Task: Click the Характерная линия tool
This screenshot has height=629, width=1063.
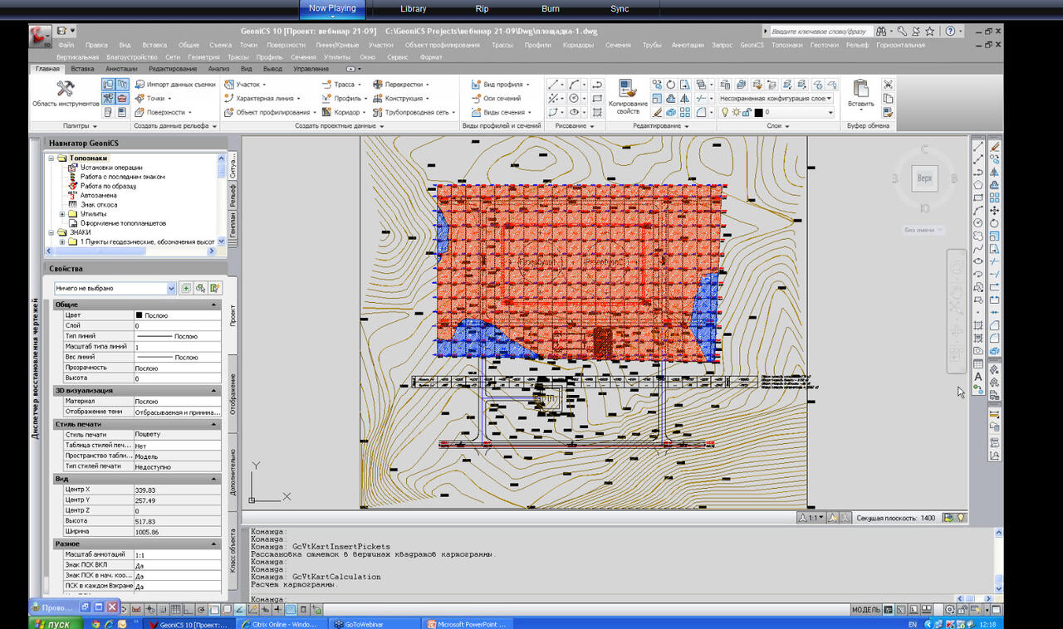Action: coord(260,98)
